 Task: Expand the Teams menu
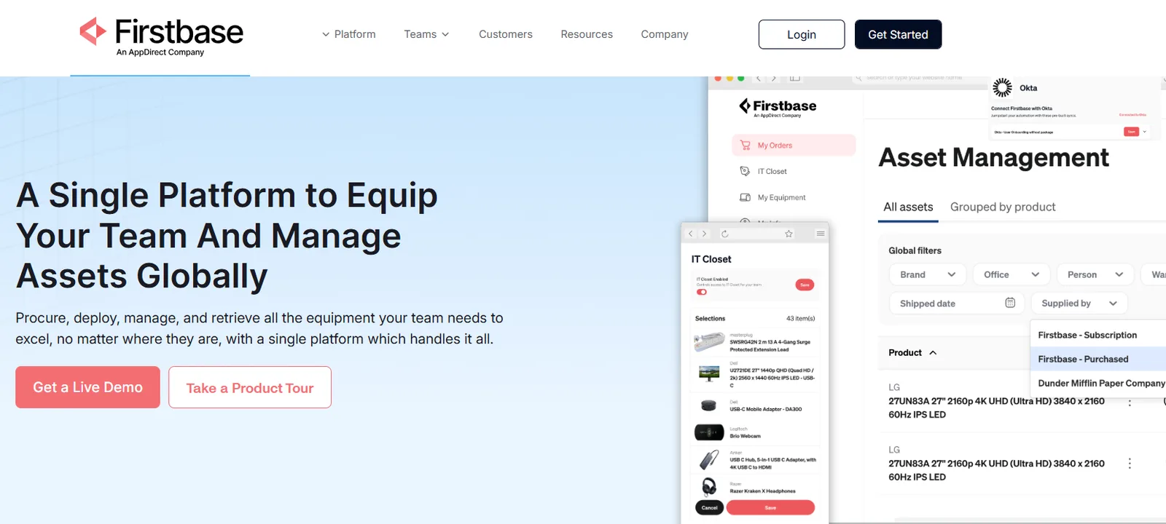coord(427,34)
